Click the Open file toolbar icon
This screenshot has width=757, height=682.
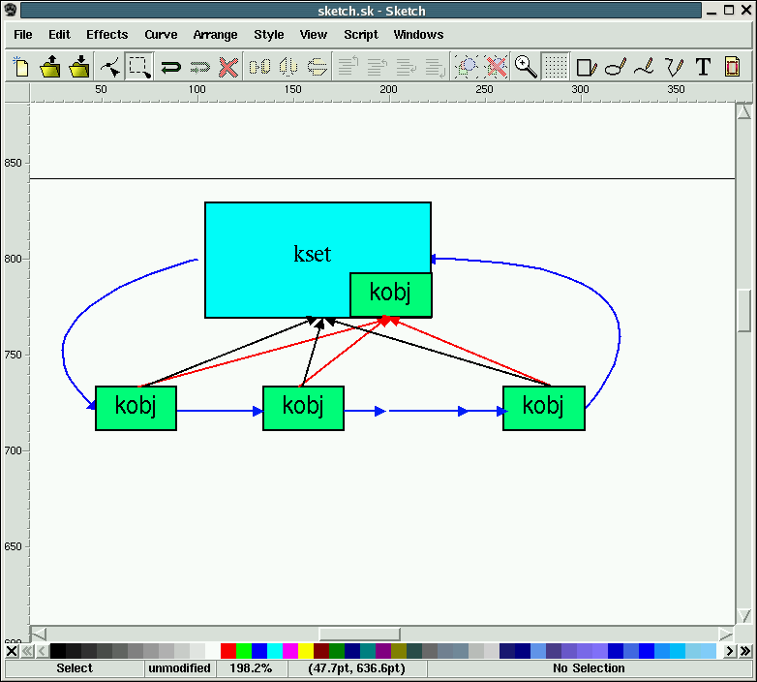pyautogui.click(x=50, y=67)
